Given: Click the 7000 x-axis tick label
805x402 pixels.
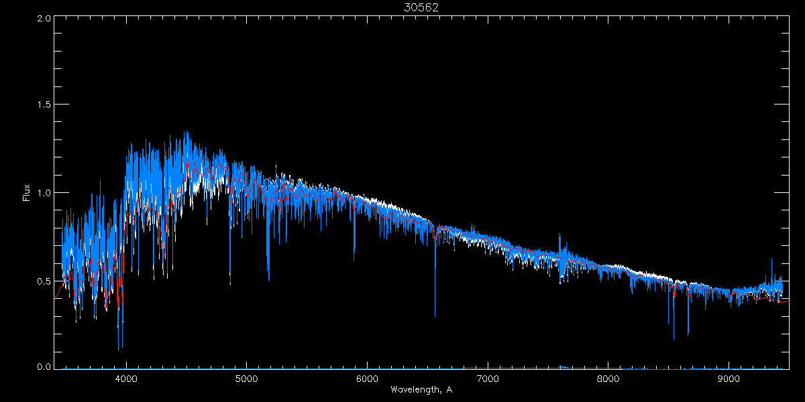Looking at the screenshot, I should 488,379.
